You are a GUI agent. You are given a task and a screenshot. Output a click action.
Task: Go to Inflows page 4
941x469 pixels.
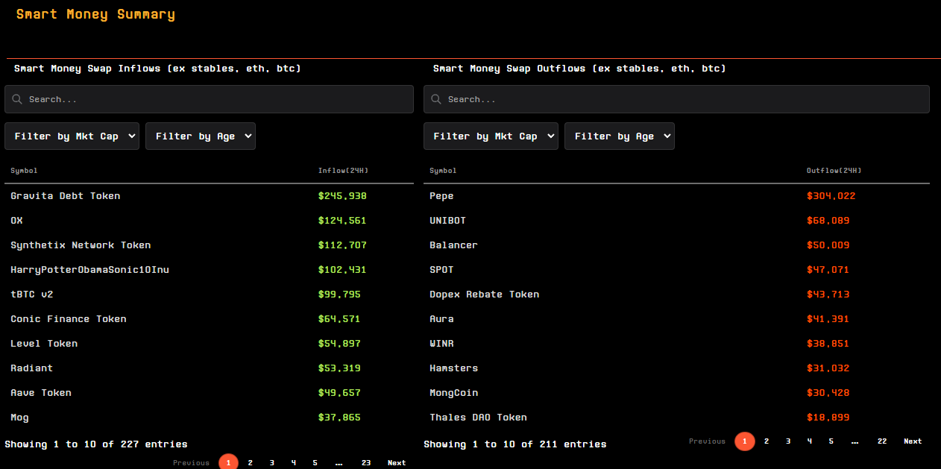[x=293, y=463]
